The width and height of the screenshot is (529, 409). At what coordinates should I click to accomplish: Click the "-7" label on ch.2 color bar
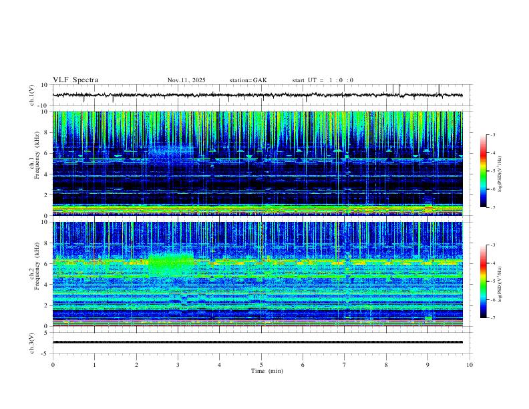[x=493, y=318]
